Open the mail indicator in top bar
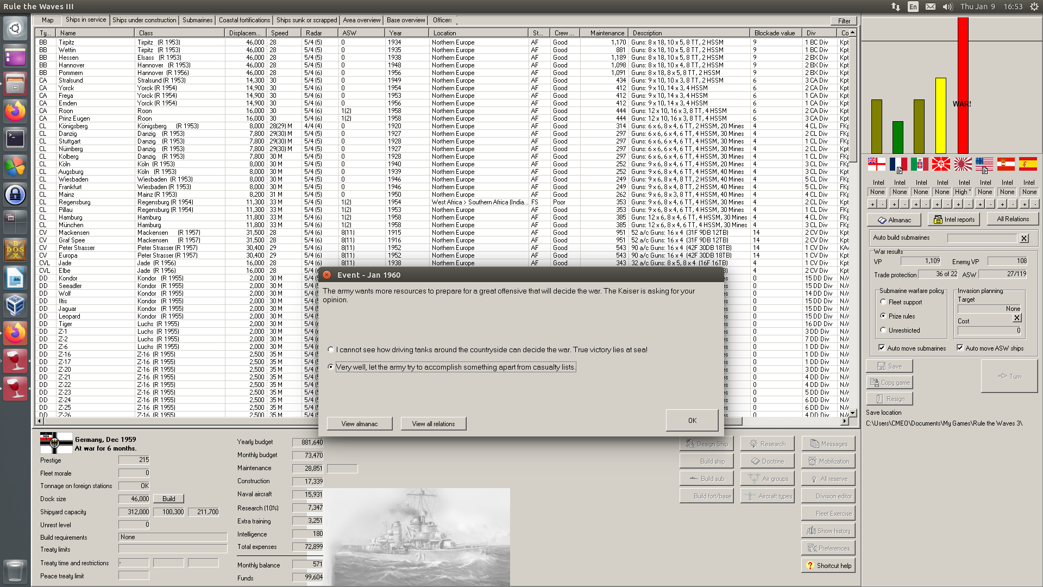 click(x=931, y=7)
